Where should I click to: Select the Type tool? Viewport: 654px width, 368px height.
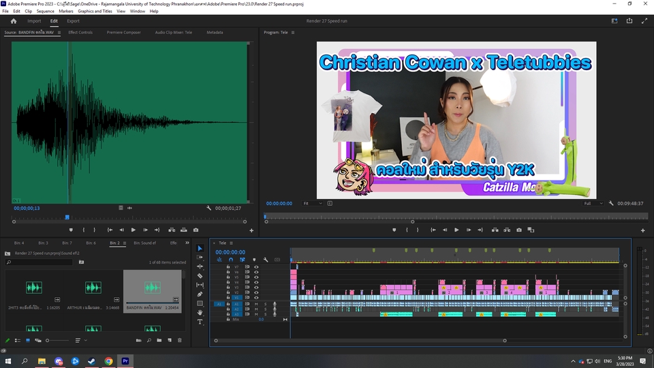[x=200, y=322]
